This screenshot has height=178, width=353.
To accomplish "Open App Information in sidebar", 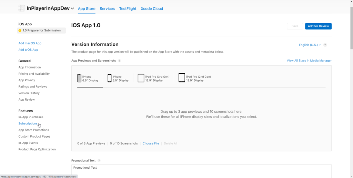I will point(30,67).
